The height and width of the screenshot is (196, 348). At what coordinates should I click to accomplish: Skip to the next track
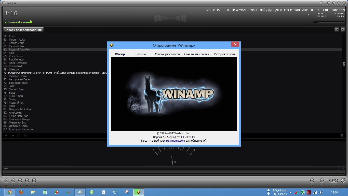34,181
